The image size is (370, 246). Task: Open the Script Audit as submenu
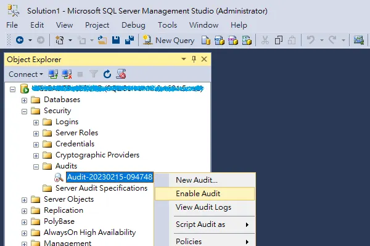205,224
